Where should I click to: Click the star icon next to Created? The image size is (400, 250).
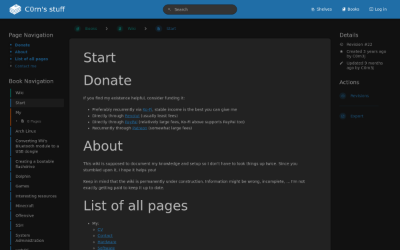point(341,51)
